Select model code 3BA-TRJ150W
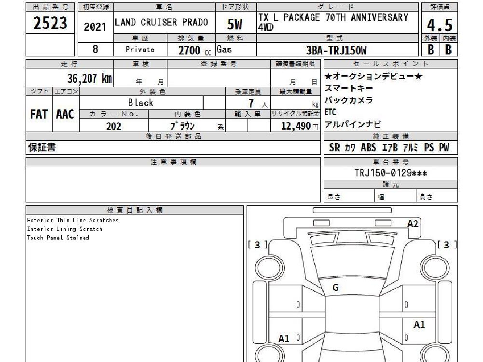 pos(336,50)
